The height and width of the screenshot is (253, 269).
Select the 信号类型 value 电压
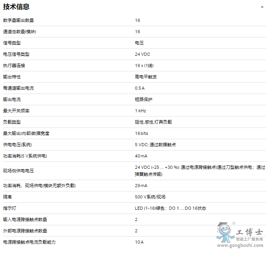point(139,43)
